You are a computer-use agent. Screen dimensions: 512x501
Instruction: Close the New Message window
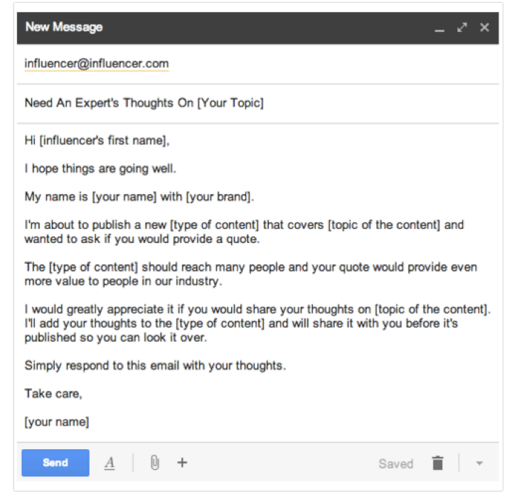click(x=484, y=28)
